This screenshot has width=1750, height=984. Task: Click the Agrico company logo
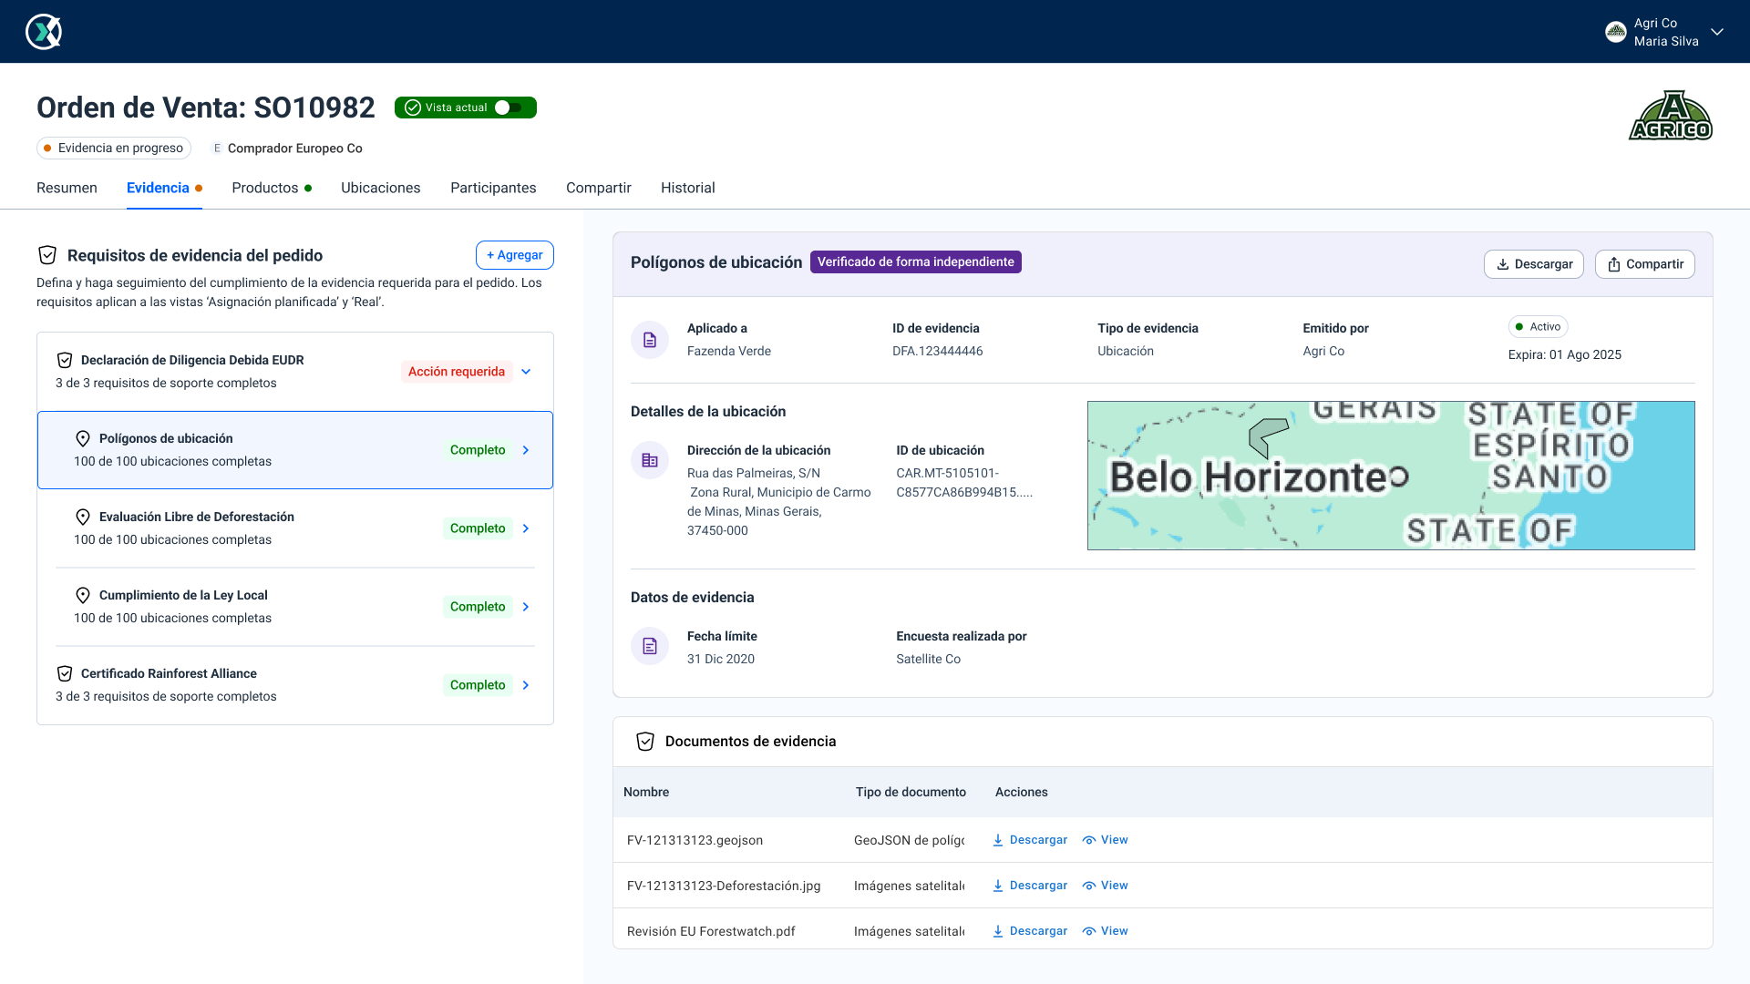[1671, 115]
